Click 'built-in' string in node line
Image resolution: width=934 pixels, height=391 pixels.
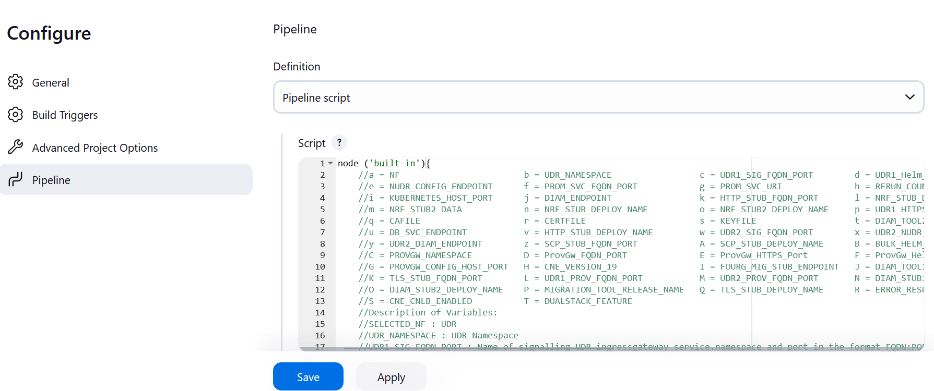[395, 163]
